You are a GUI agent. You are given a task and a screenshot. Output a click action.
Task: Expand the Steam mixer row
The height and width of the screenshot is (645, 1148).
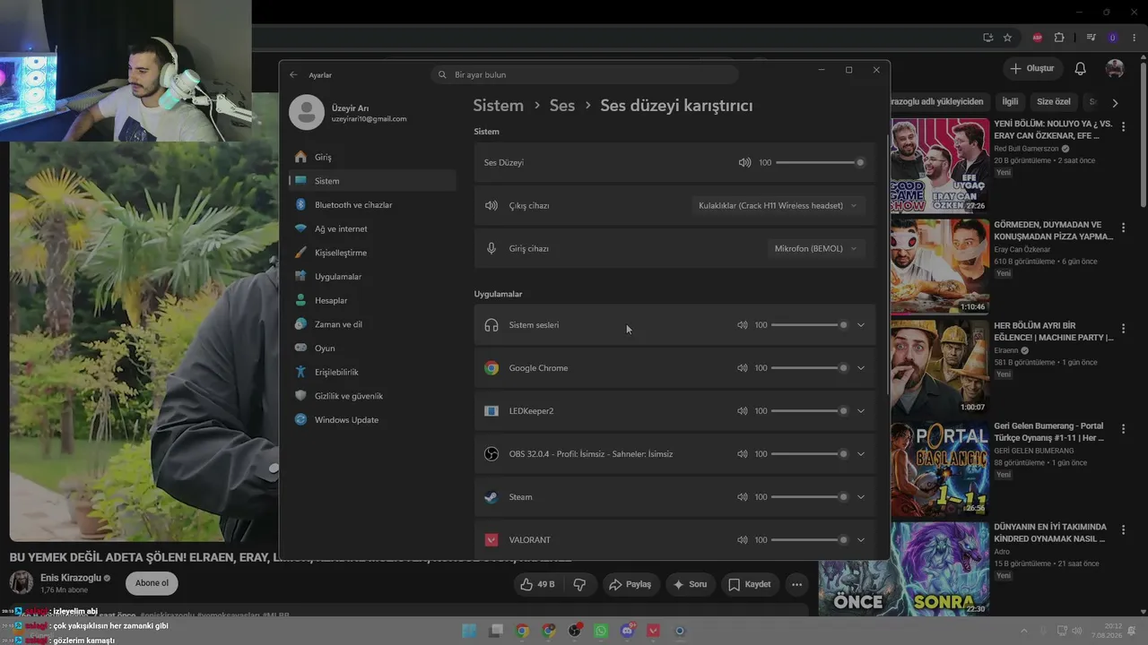860,497
